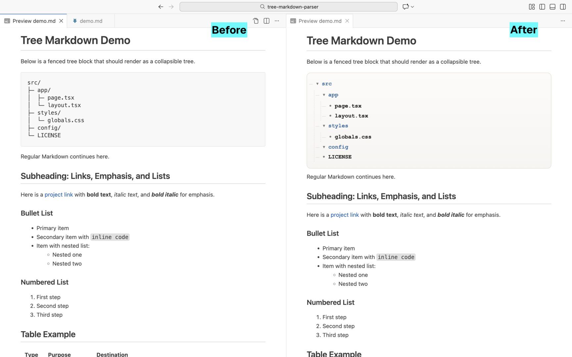Image resolution: width=572 pixels, height=357 pixels.
Task: Click the tab overview icon at top right
Action: tap(532, 7)
